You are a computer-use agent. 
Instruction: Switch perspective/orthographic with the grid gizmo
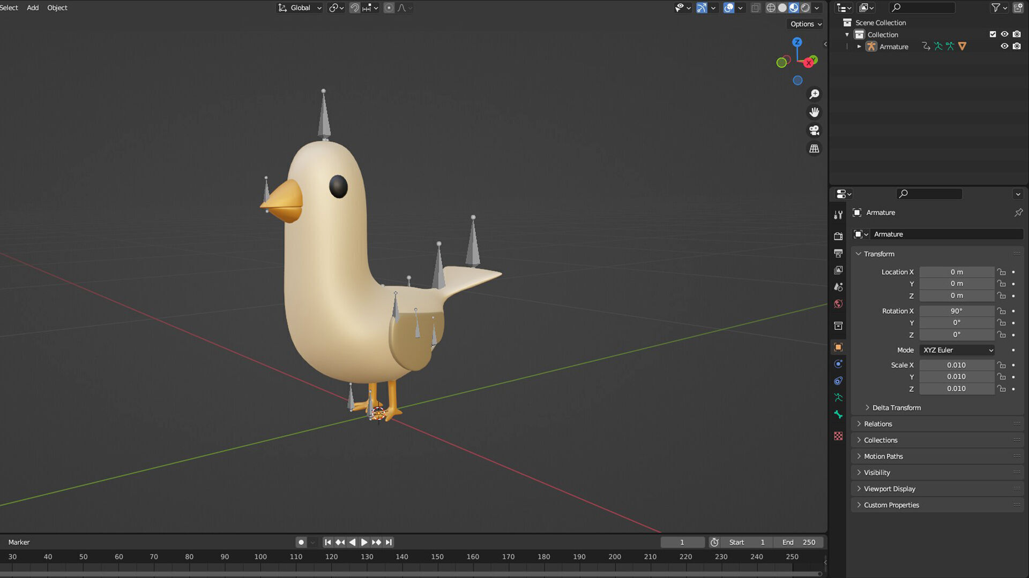pos(814,149)
